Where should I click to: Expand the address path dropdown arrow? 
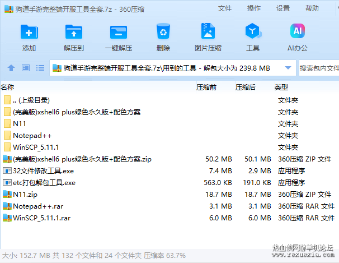click(288, 68)
